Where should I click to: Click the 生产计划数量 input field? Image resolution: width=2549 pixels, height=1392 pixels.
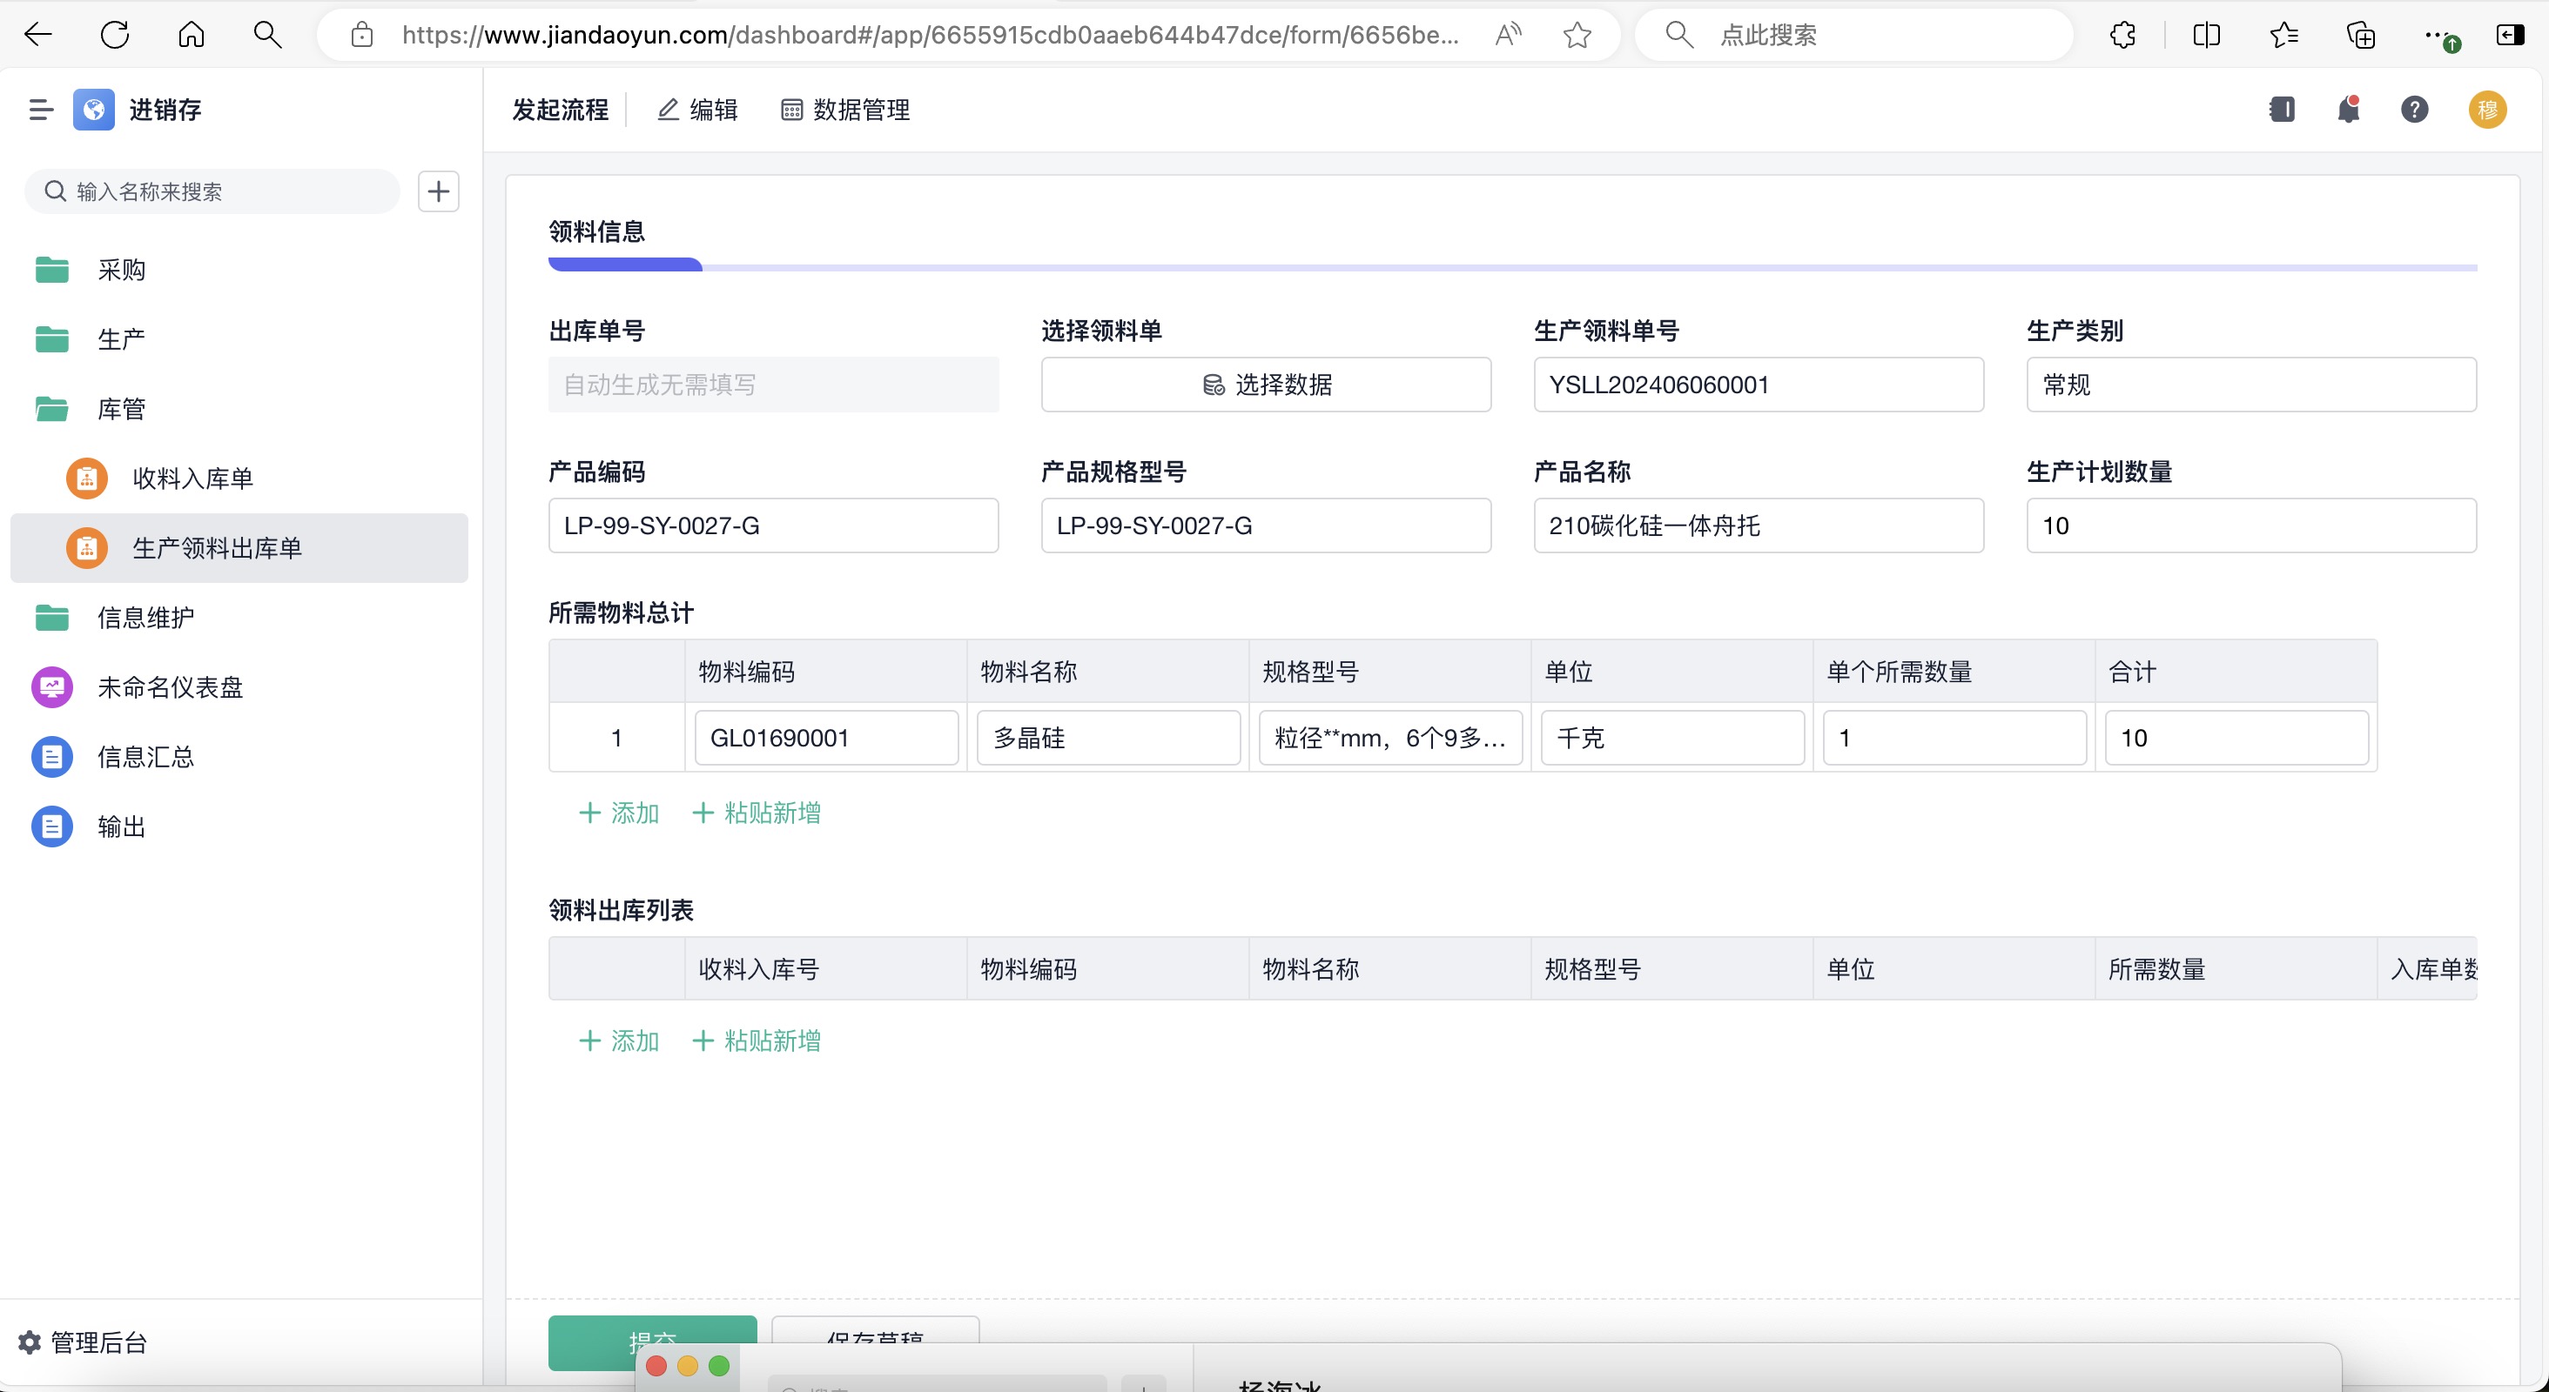[x=2251, y=526]
